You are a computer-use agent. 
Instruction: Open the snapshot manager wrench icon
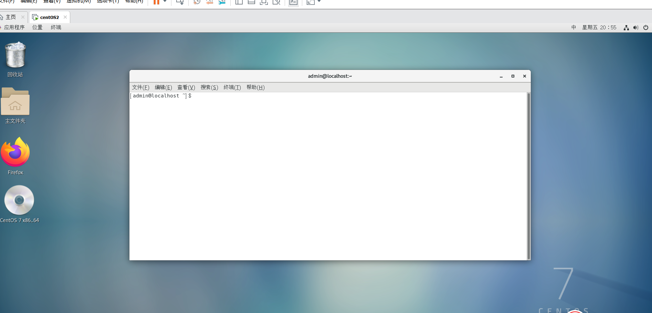(222, 2)
